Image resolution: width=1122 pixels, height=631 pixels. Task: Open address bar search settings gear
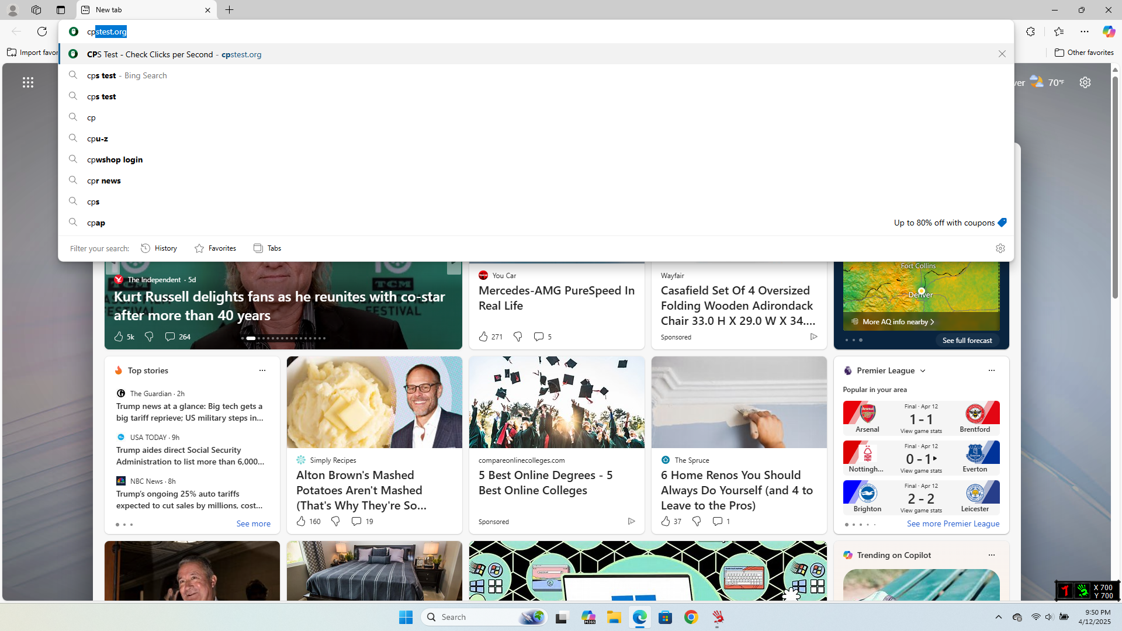coord(1000,248)
